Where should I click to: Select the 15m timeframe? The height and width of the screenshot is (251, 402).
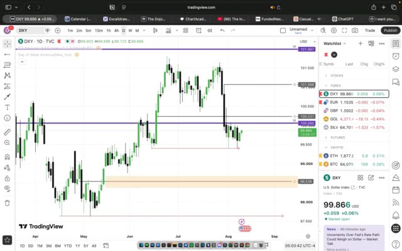pyautogui.click(x=99, y=31)
